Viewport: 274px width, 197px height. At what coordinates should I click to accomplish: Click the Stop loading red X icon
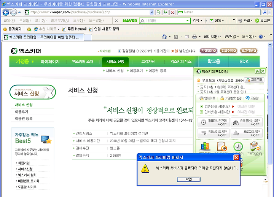(172, 12)
